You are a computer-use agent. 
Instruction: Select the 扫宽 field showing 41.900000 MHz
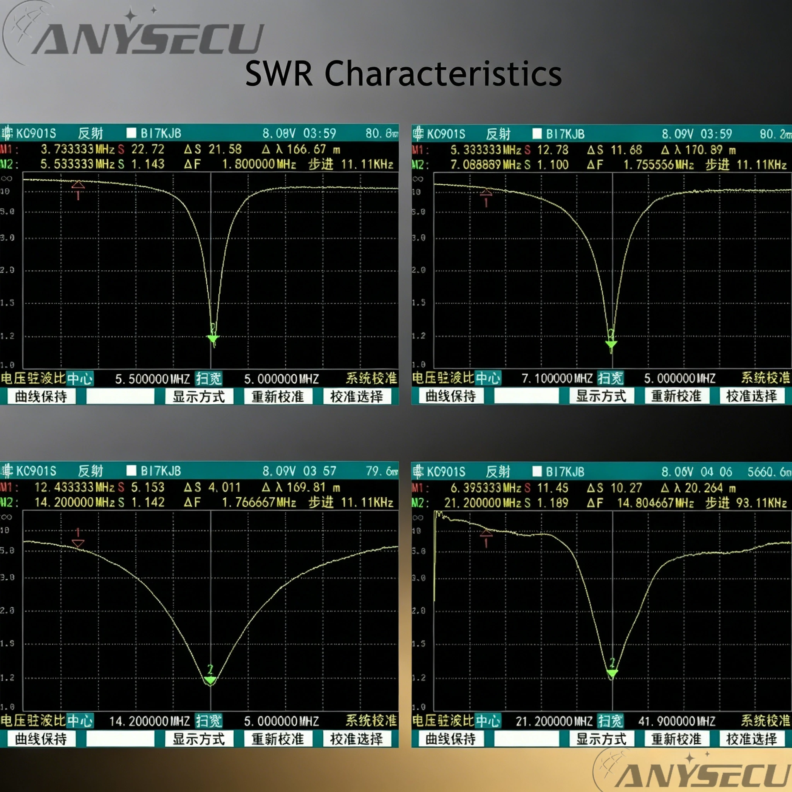coord(610,721)
